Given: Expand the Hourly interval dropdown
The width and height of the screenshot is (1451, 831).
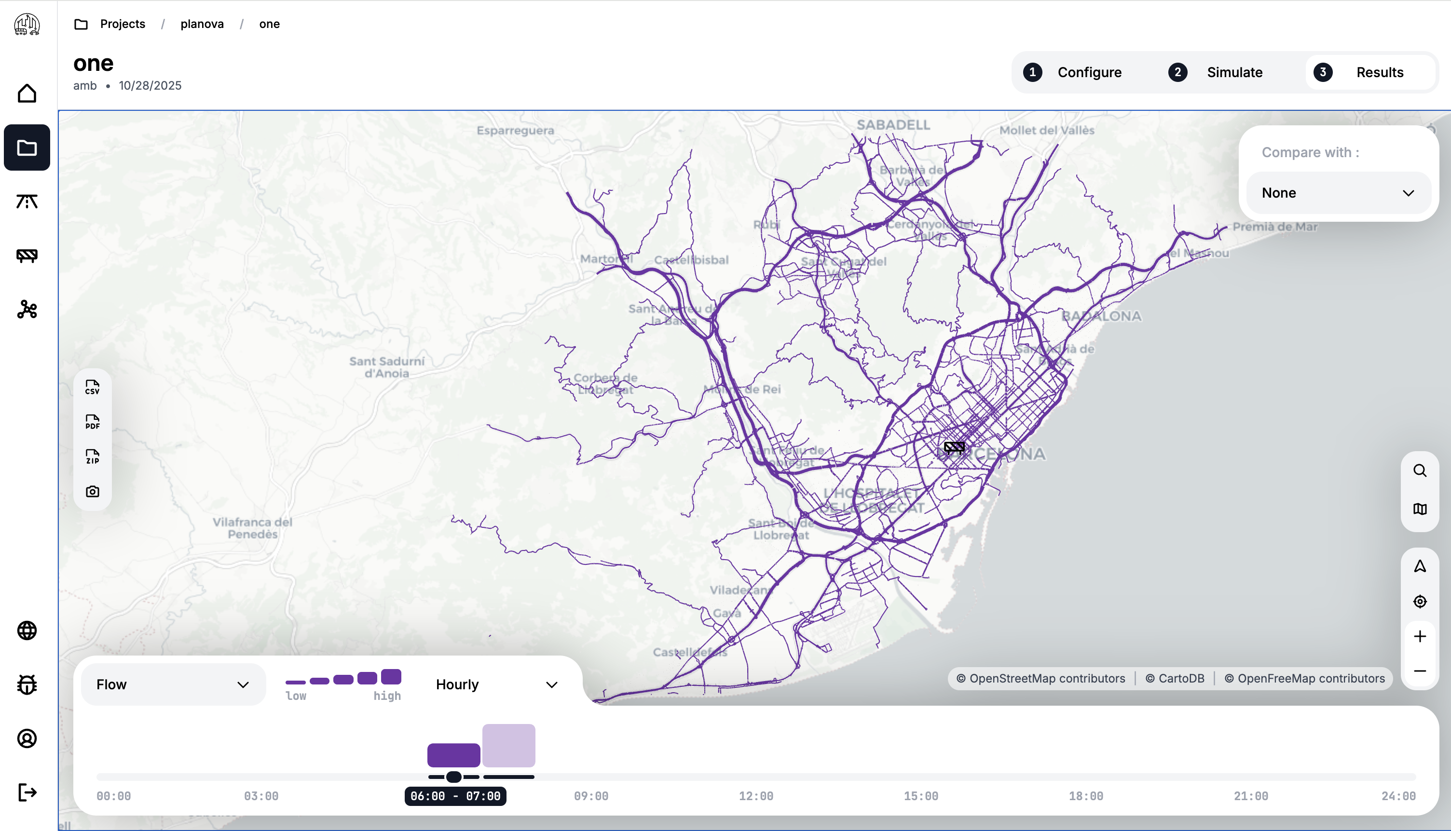Looking at the screenshot, I should pos(496,684).
